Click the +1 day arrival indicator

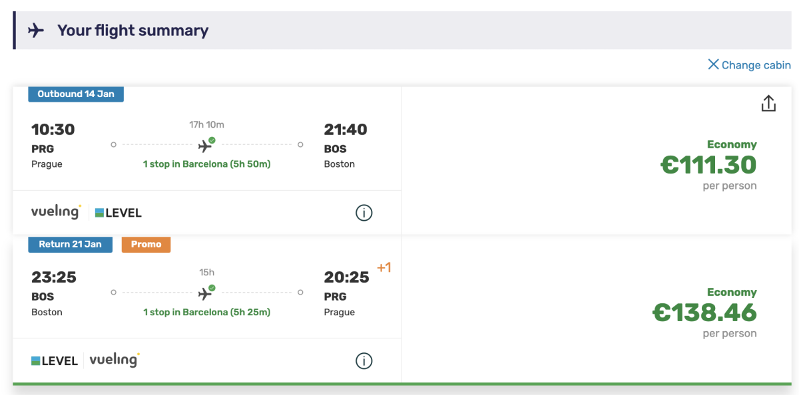384,268
